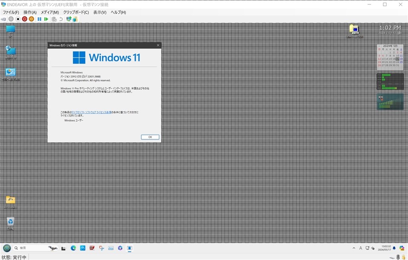This screenshot has height=260, width=408.
Task: Open the Snipping Tool icon on the taskbar
Action: click(102, 248)
